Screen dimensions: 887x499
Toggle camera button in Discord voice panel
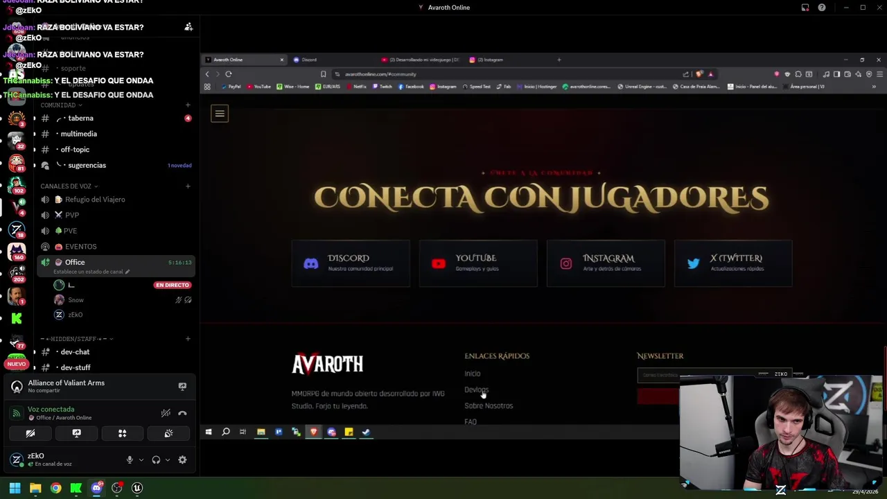(30, 433)
